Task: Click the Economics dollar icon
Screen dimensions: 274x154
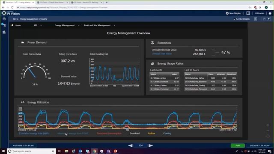Action: point(152,43)
